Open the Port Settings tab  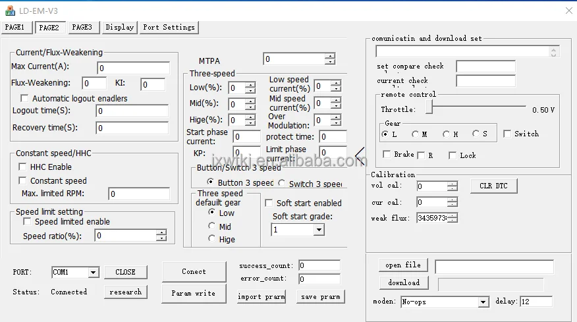coord(169,27)
